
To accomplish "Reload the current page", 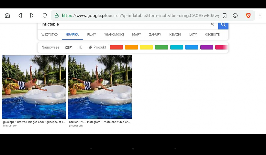I will point(45,16).
